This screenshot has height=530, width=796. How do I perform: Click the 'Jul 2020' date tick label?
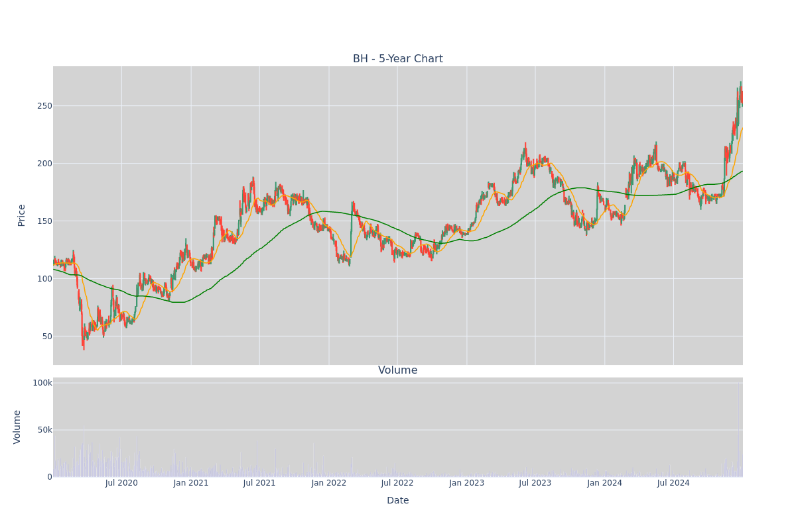[x=121, y=483]
